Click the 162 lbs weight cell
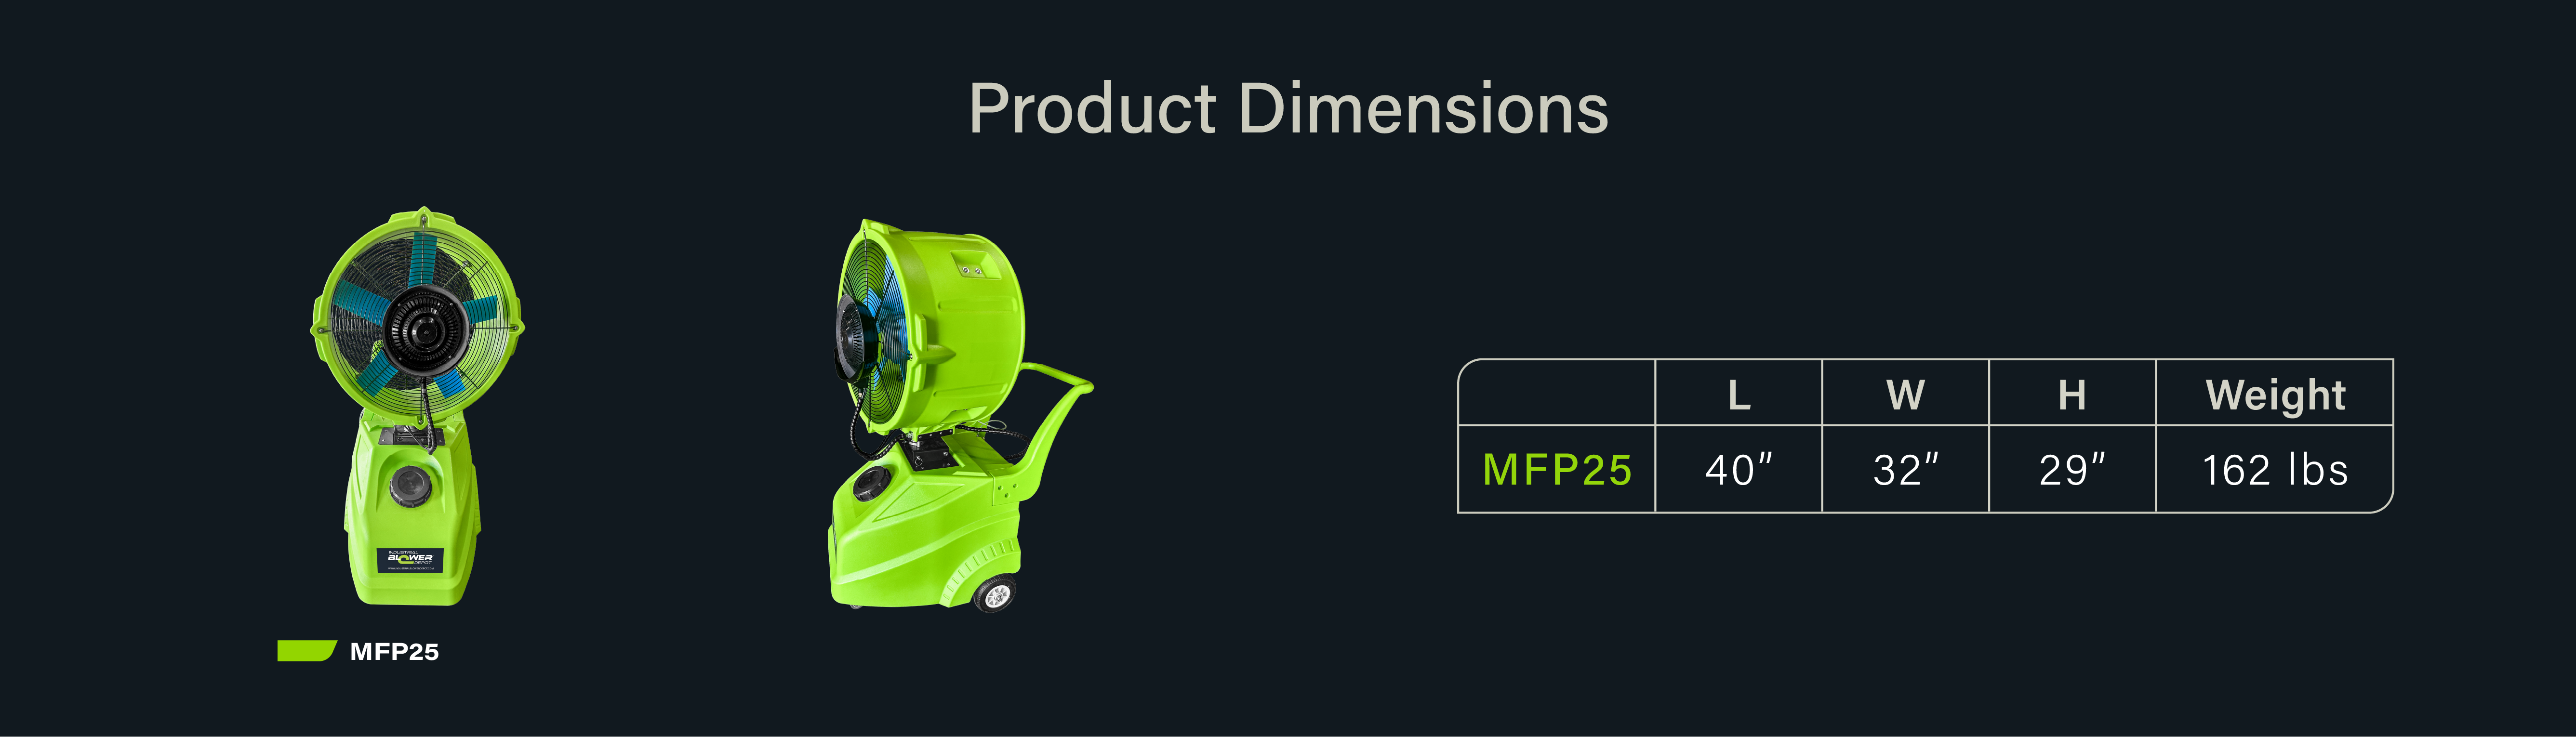 (x=2275, y=470)
